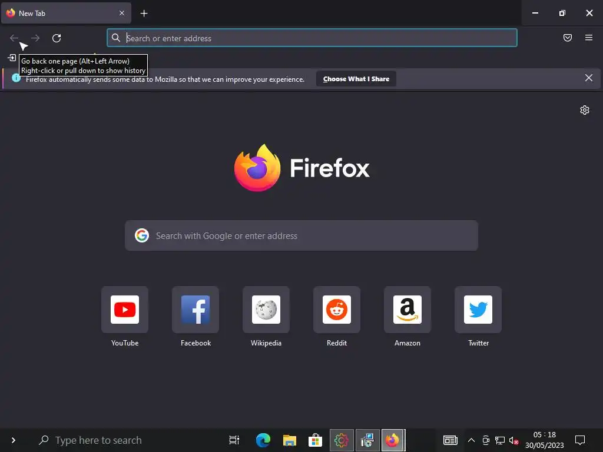Open the network icon in system tray
The height and width of the screenshot is (452, 603).
tap(499, 440)
